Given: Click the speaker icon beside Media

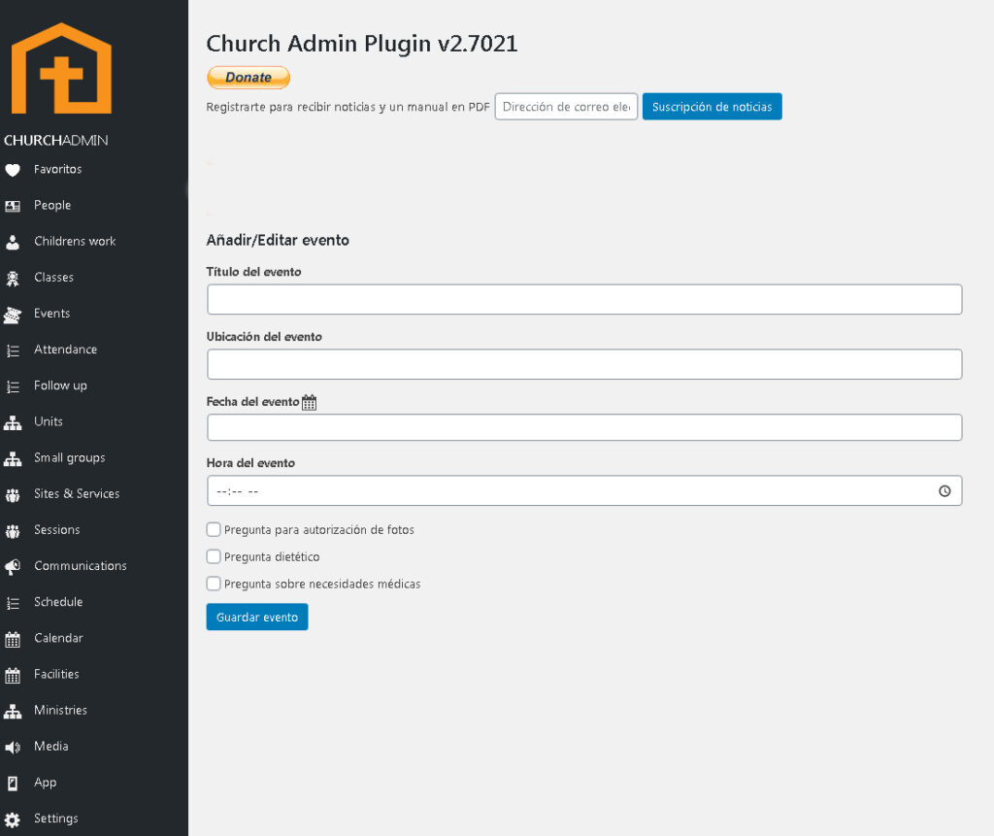Looking at the screenshot, I should pos(13,747).
